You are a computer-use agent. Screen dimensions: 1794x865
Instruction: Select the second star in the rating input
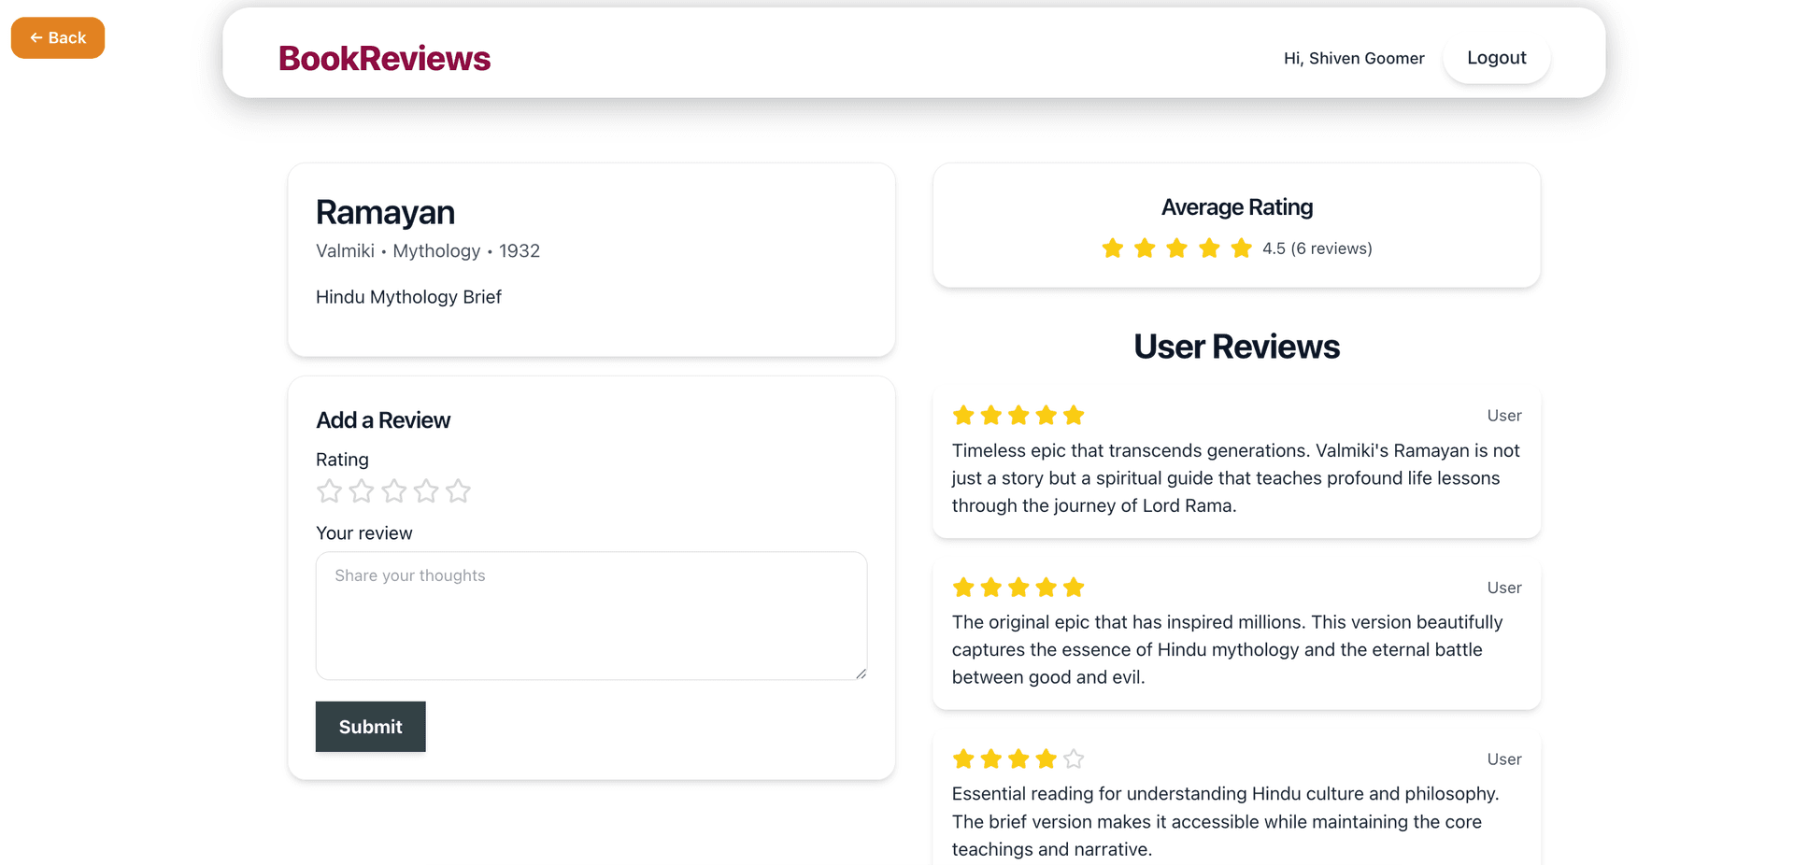point(362,490)
